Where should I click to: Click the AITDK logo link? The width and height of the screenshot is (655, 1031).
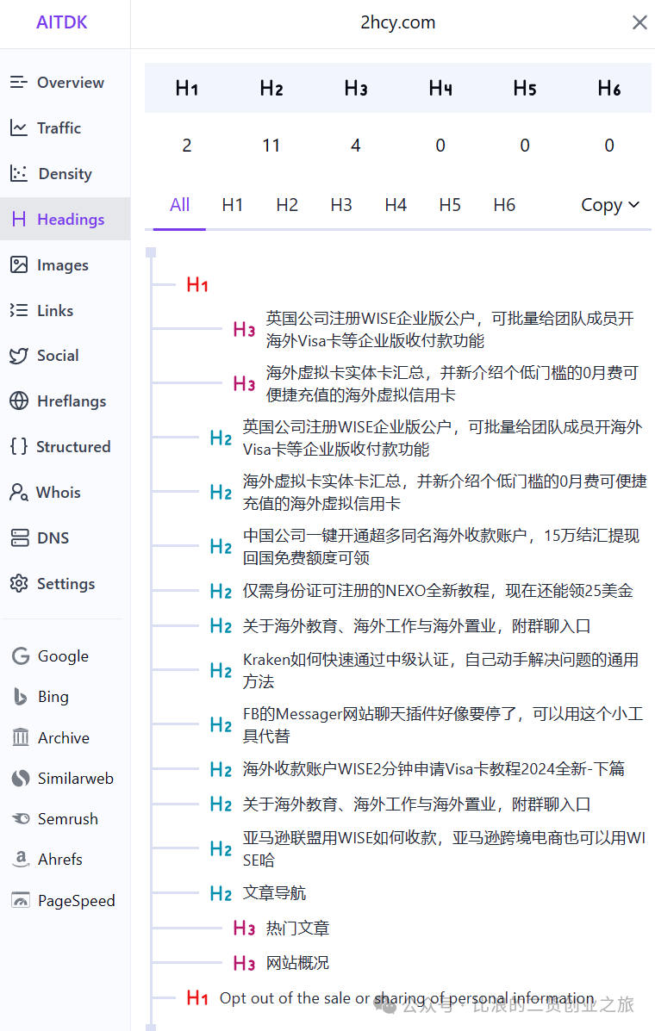[x=62, y=22]
